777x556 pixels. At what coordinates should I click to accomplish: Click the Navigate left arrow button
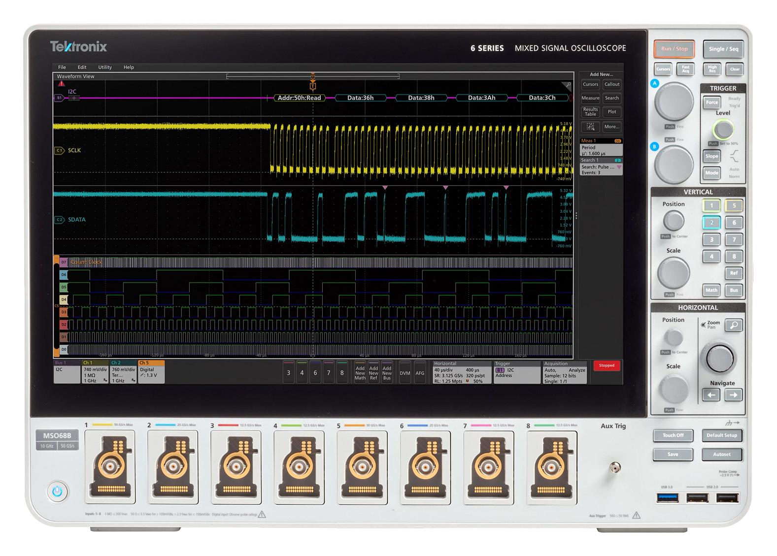pos(711,394)
